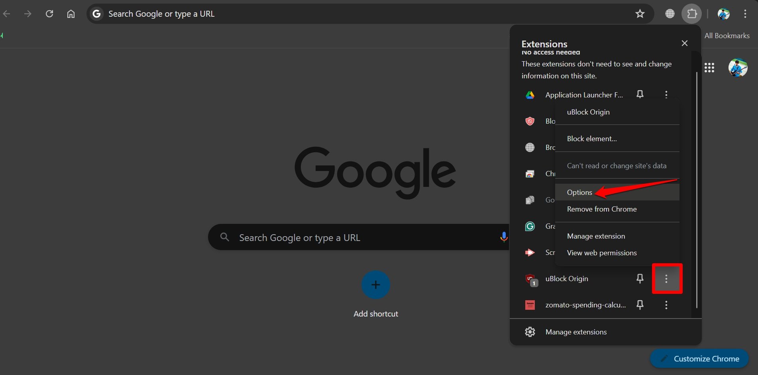Click zomato-spending-calculator icon
Screen dimensions: 758x375
(530, 305)
